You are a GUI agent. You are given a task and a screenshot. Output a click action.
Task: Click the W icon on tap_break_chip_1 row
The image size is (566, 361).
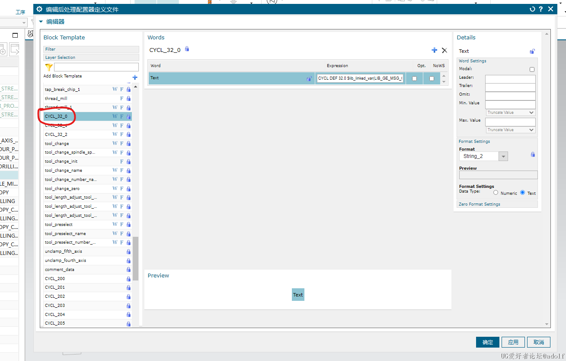pyautogui.click(x=115, y=89)
